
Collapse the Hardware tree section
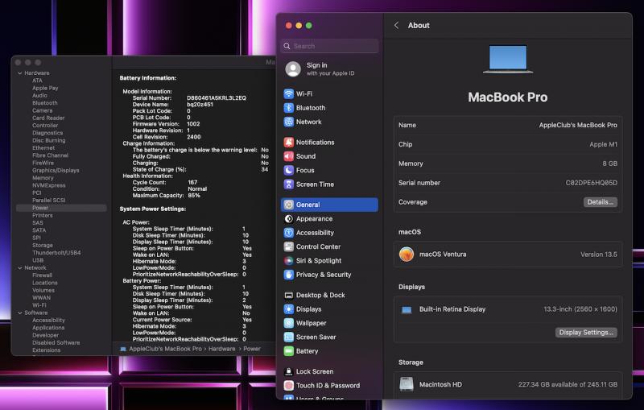pyautogui.click(x=19, y=73)
